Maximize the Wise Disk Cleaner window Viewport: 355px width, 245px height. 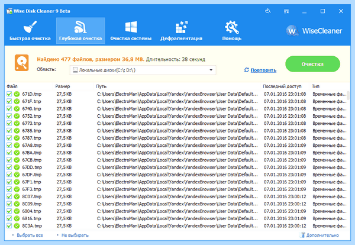[x=322, y=11]
